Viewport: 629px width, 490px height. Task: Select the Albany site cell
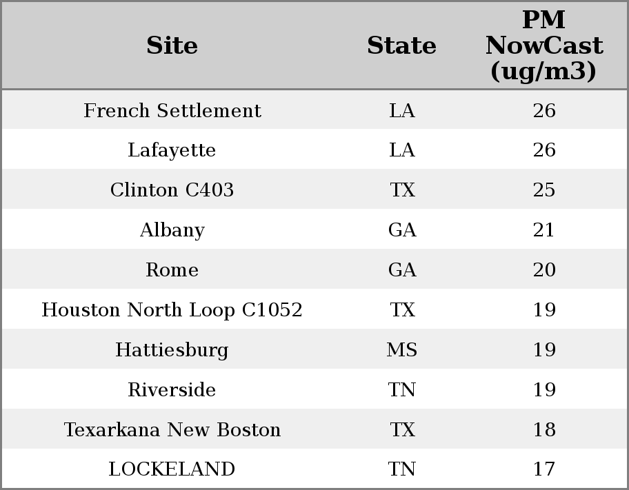click(172, 230)
